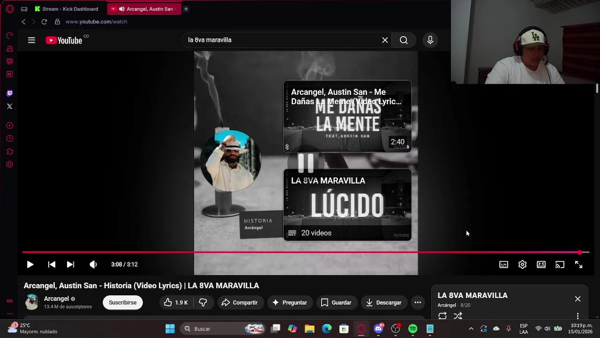Clear the search box with the X
The image size is (600, 338).
pos(385,40)
